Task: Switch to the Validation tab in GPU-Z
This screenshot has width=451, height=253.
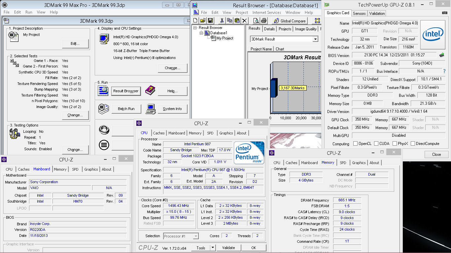Action: click(x=377, y=14)
